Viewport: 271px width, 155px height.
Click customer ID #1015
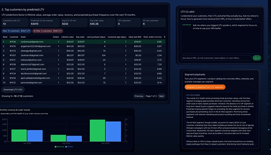click(13, 46)
